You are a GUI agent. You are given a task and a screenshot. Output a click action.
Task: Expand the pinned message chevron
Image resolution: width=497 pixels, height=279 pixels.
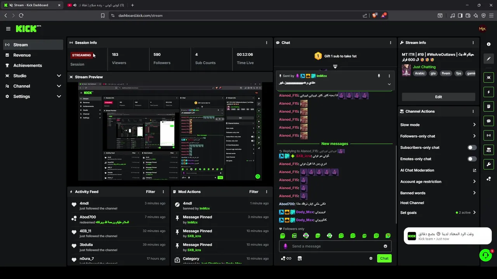coord(389,84)
